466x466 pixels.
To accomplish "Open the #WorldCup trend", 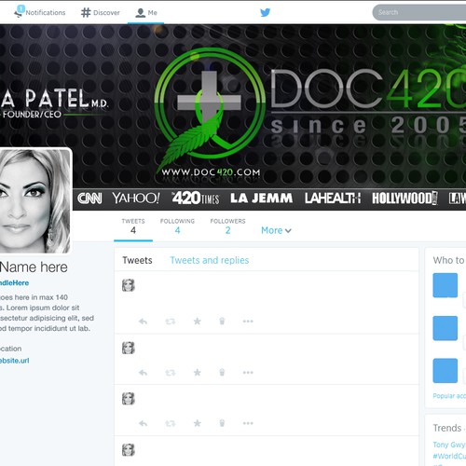I will pyautogui.click(x=449, y=457).
